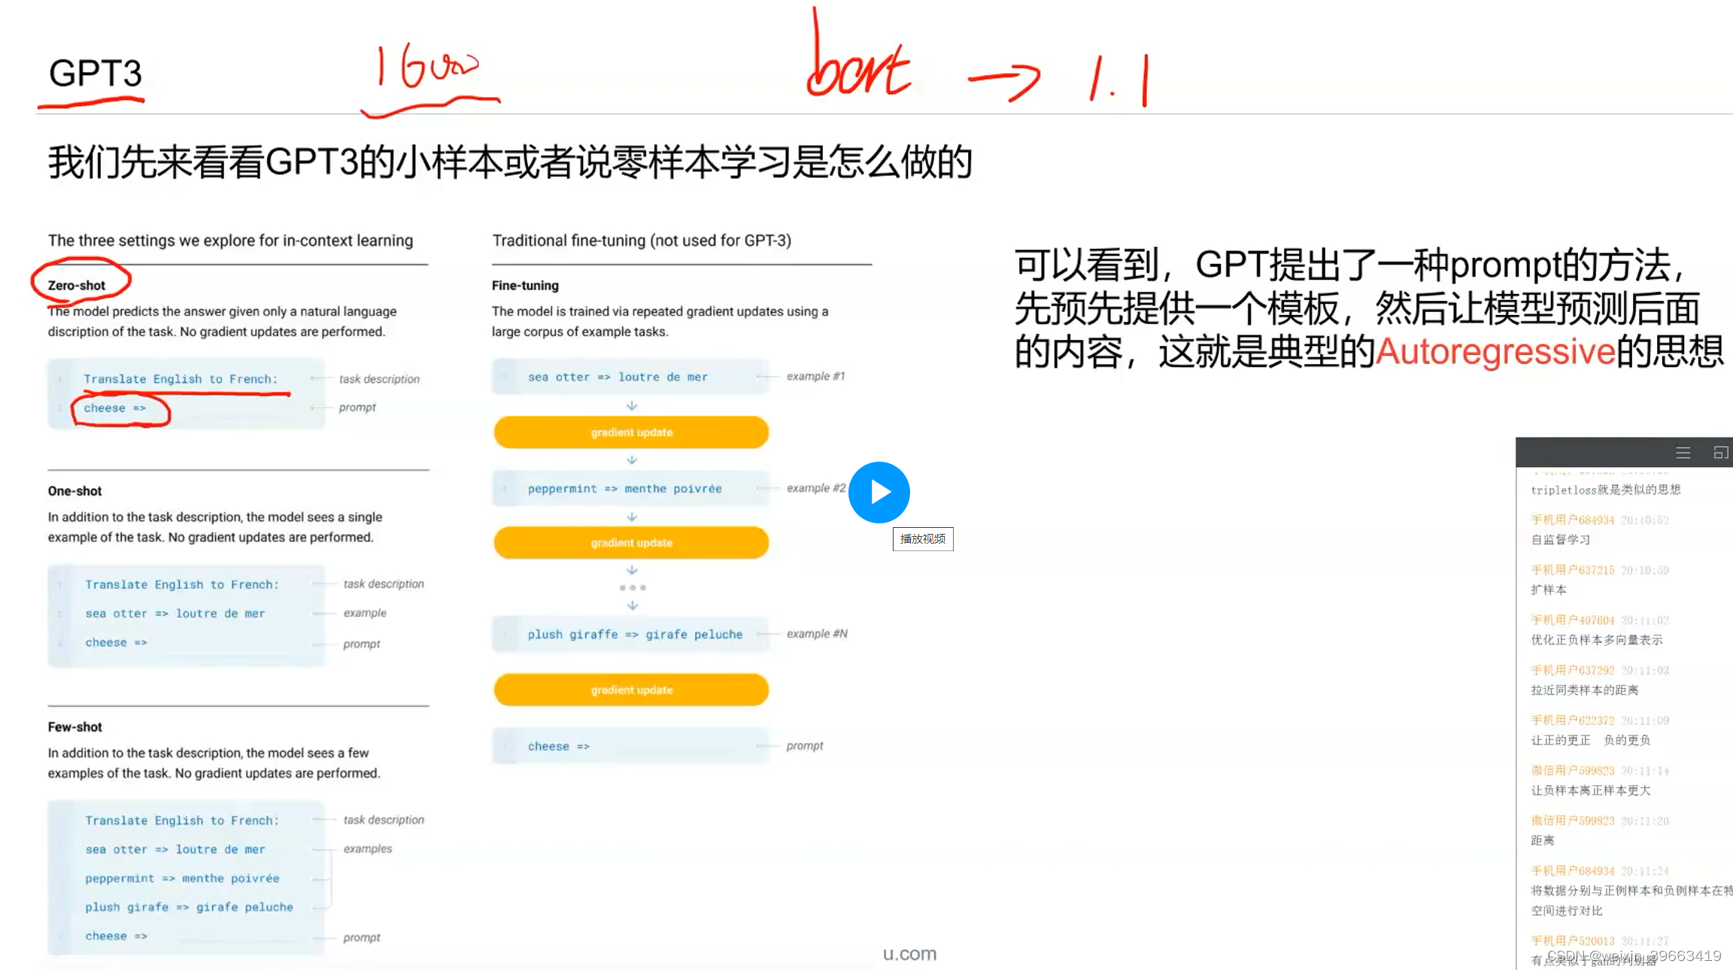Click 'plush girafe => girafe peluche' few-shot line
The image size is (1733, 970).
tap(189, 908)
